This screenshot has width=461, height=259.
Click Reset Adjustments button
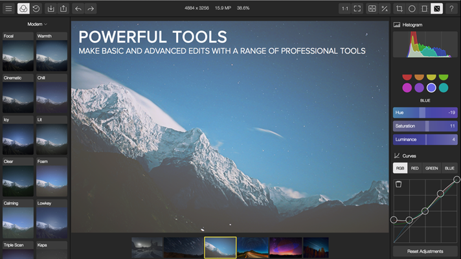(x=425, y=251)
